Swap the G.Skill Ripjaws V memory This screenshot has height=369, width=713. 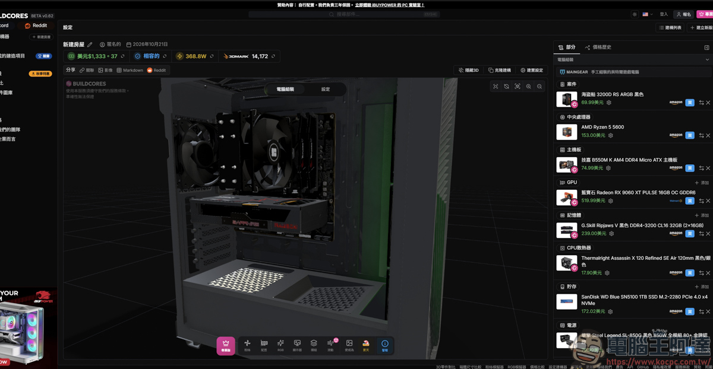coord(701,234)
